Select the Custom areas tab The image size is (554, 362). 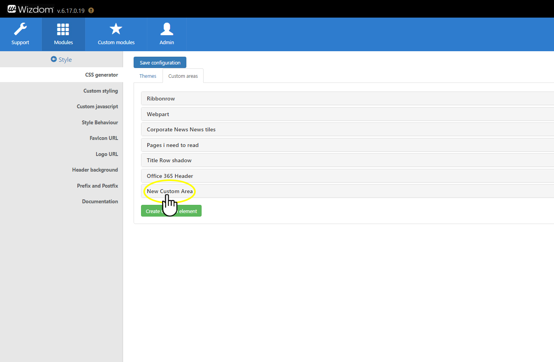tap(183, 76)
